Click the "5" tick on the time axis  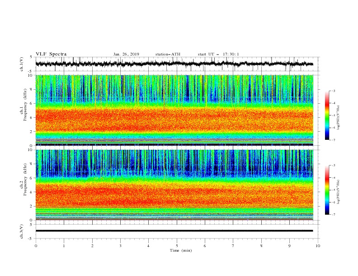coord(177,246)
